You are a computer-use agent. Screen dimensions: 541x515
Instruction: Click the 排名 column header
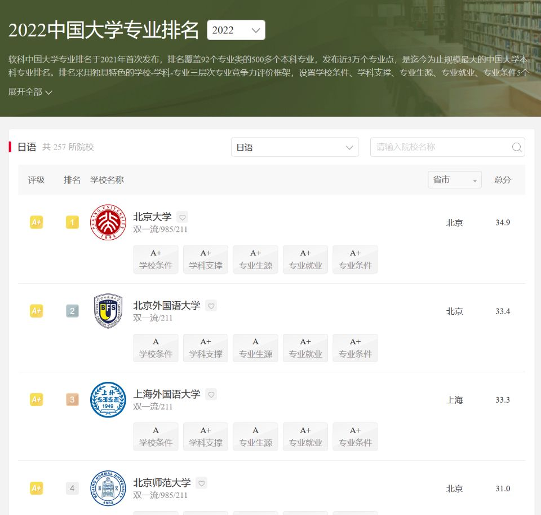(72, 179)
